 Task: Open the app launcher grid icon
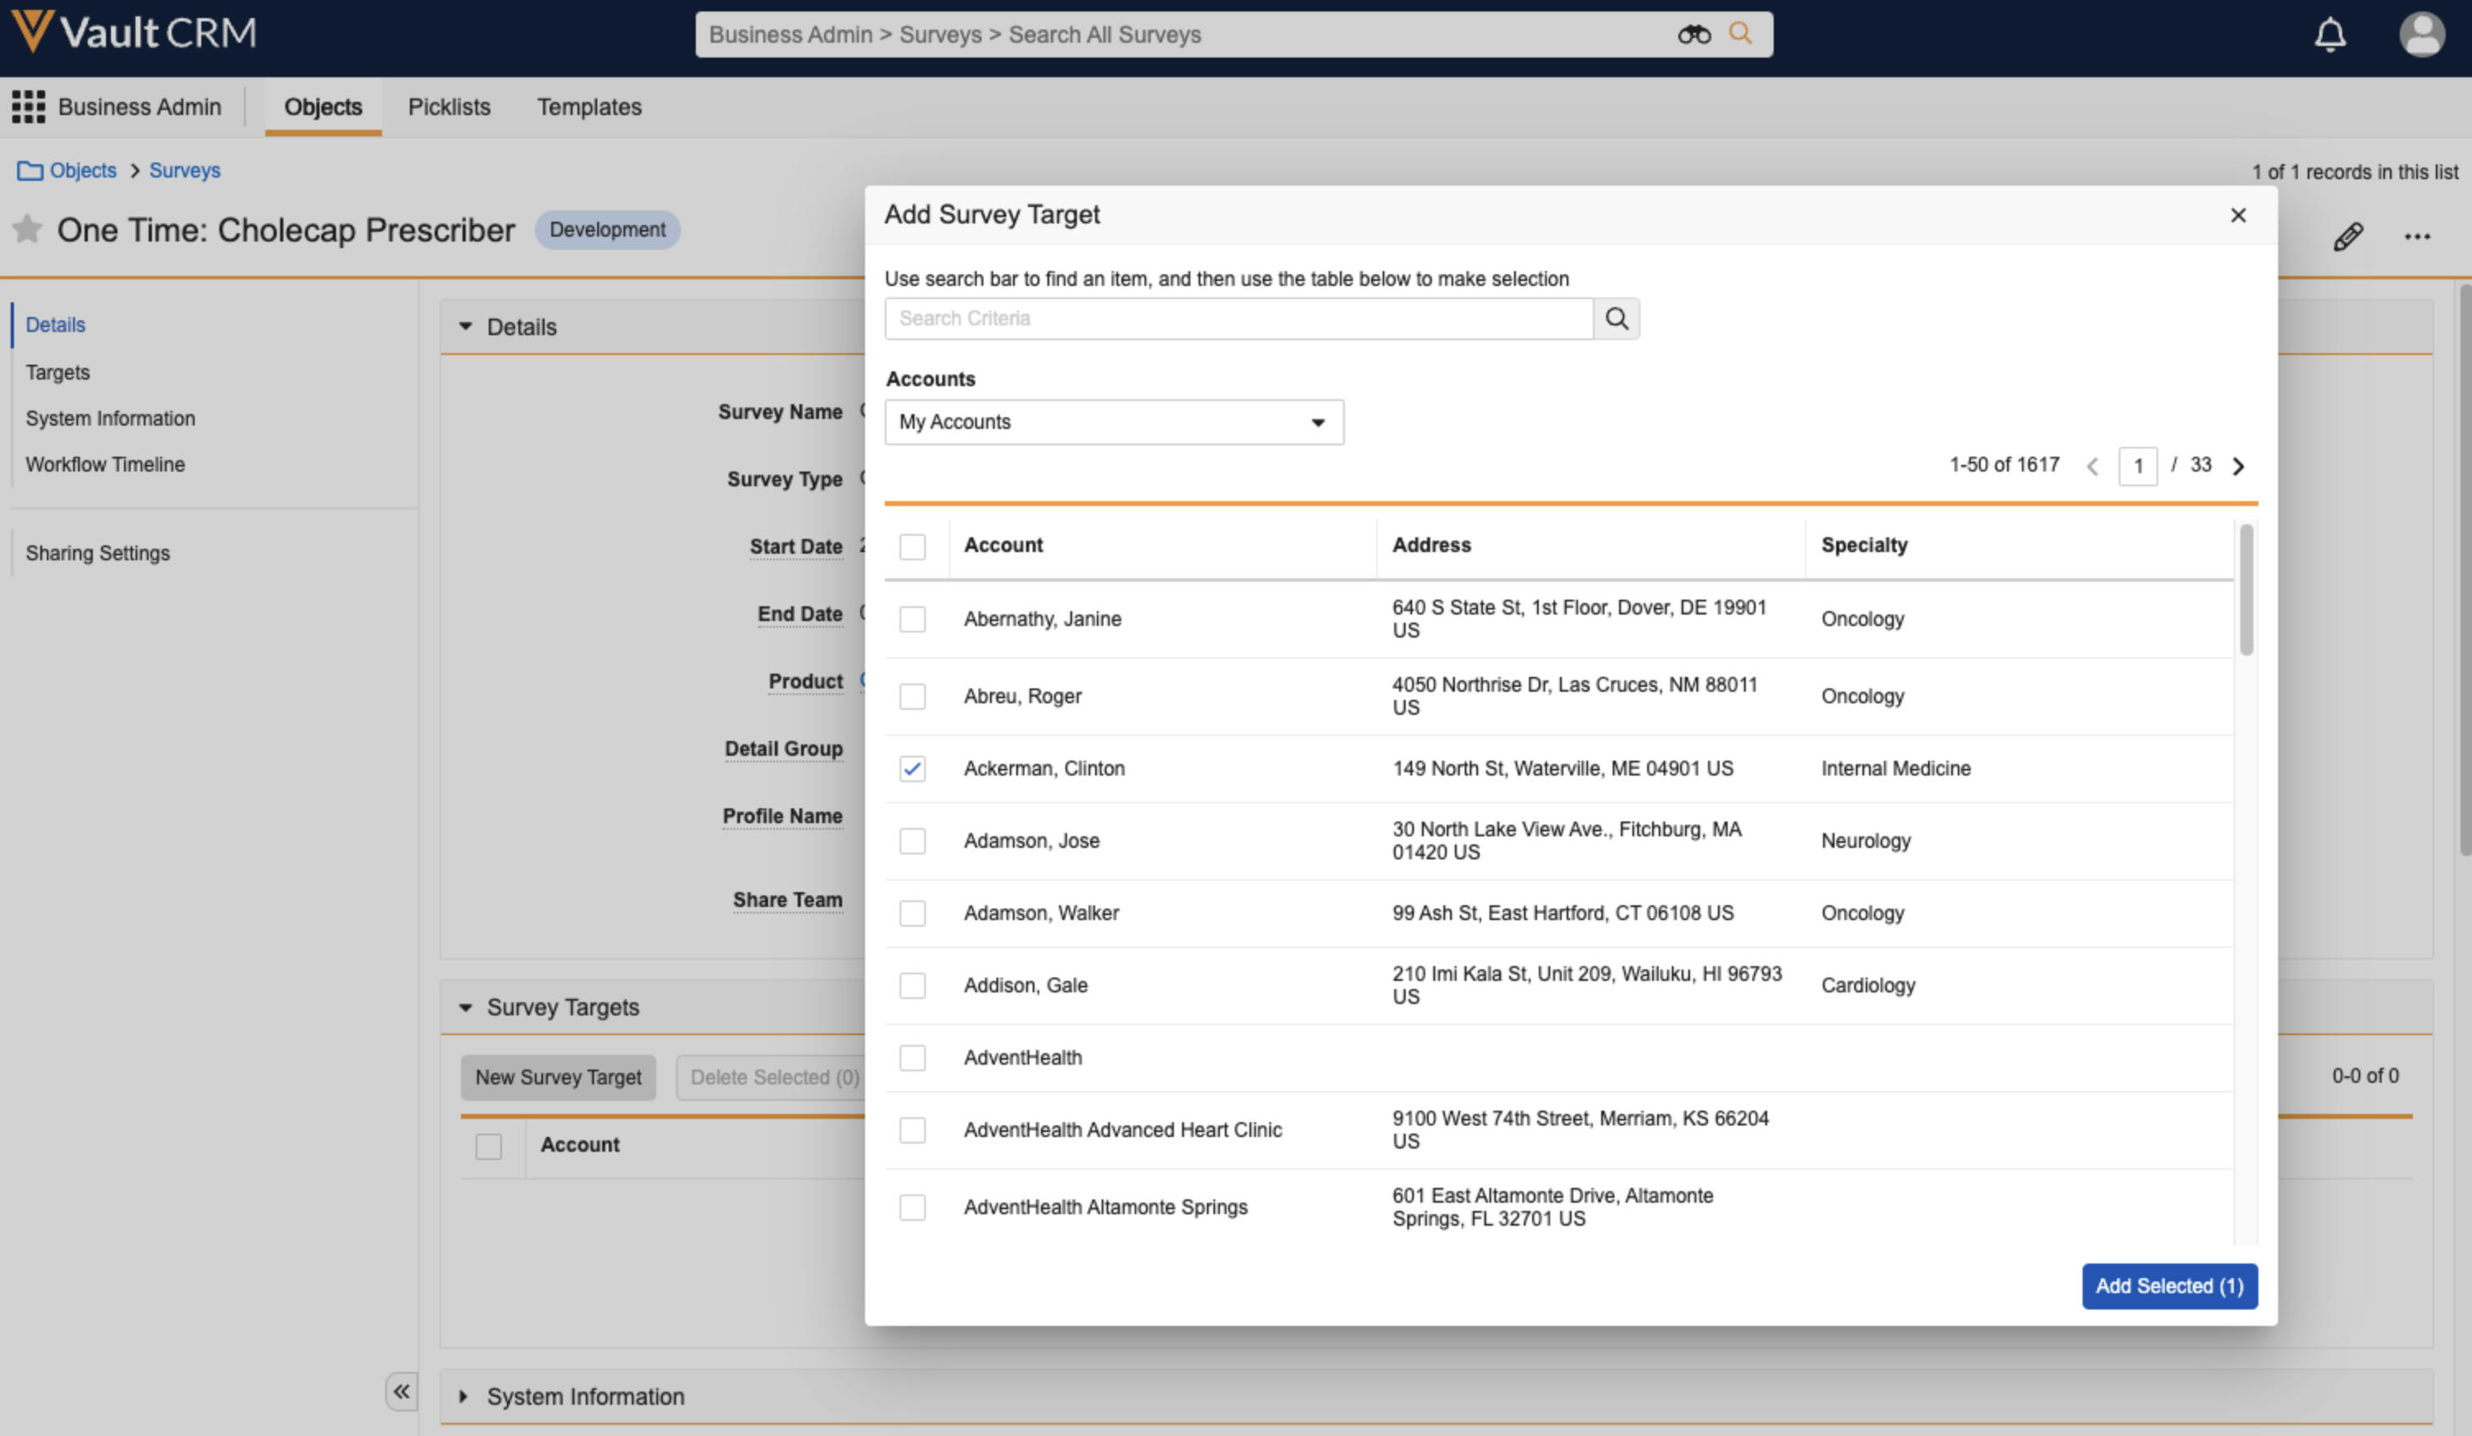[29, 107]
